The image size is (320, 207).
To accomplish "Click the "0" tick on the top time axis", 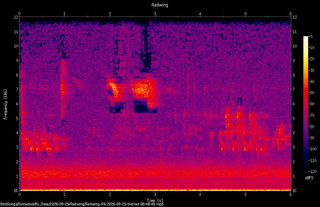I will click(19, 14).
